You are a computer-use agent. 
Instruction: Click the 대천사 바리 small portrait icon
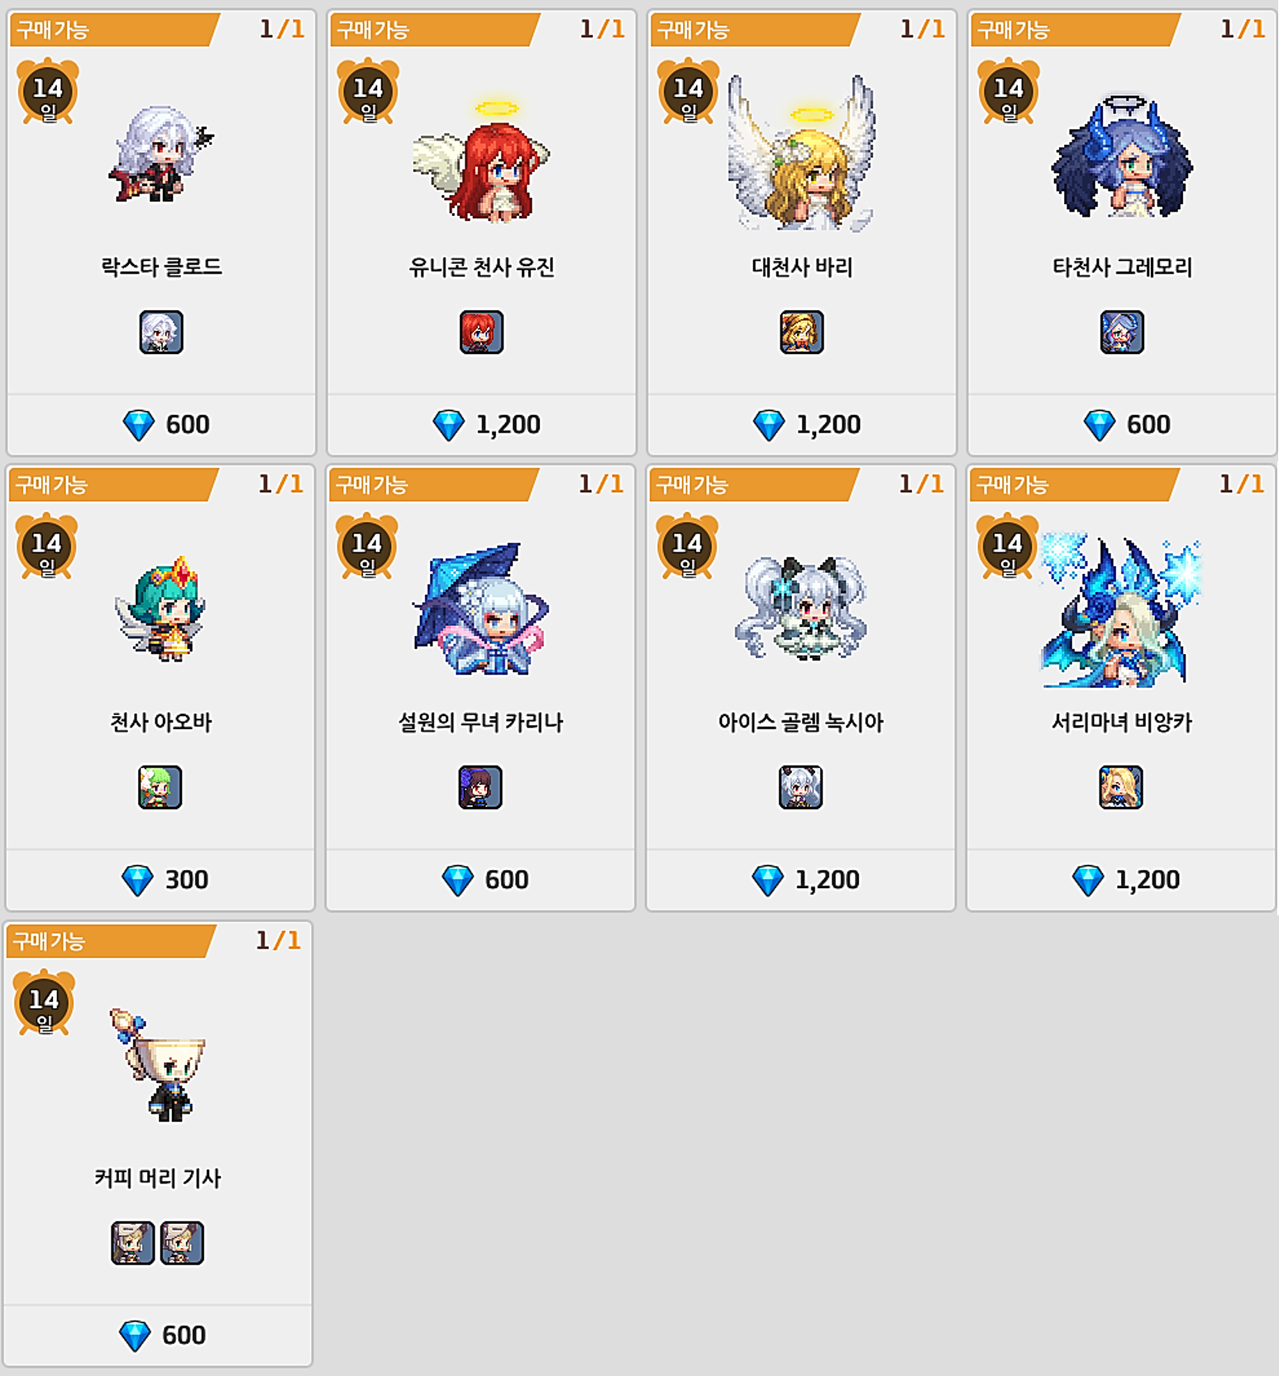pyautogui.click(x=802, y=332)
